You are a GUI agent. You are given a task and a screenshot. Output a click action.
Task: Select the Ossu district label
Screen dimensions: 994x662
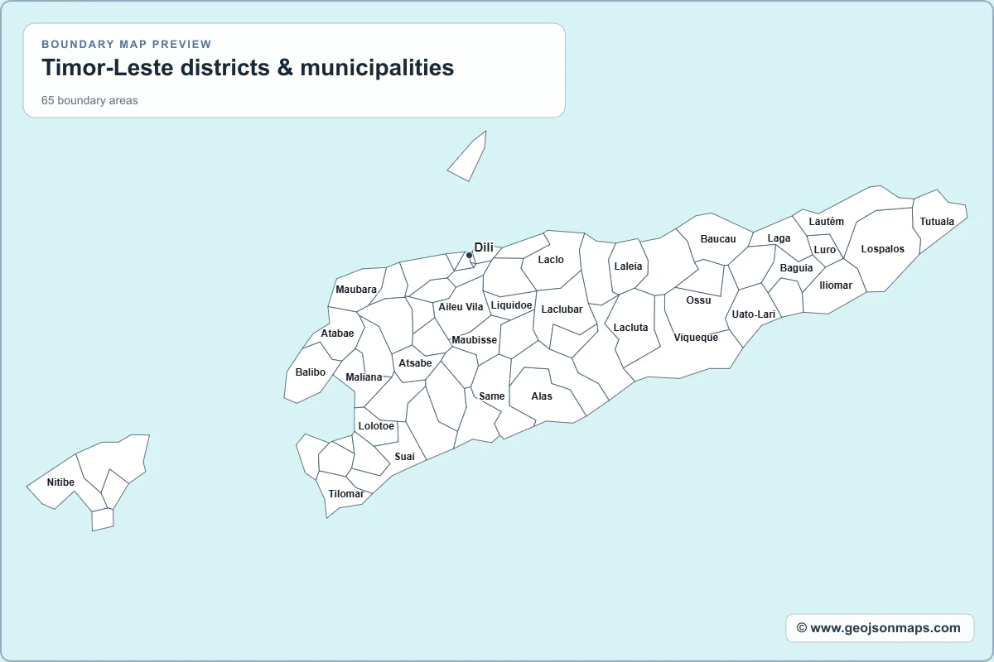[699, 300]
